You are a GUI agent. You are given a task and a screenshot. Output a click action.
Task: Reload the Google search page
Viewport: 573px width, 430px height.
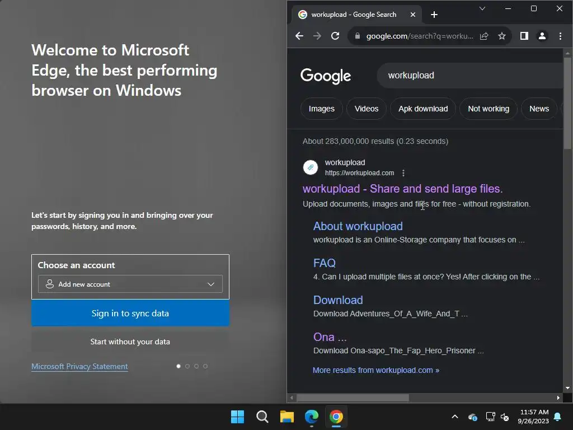335,36
